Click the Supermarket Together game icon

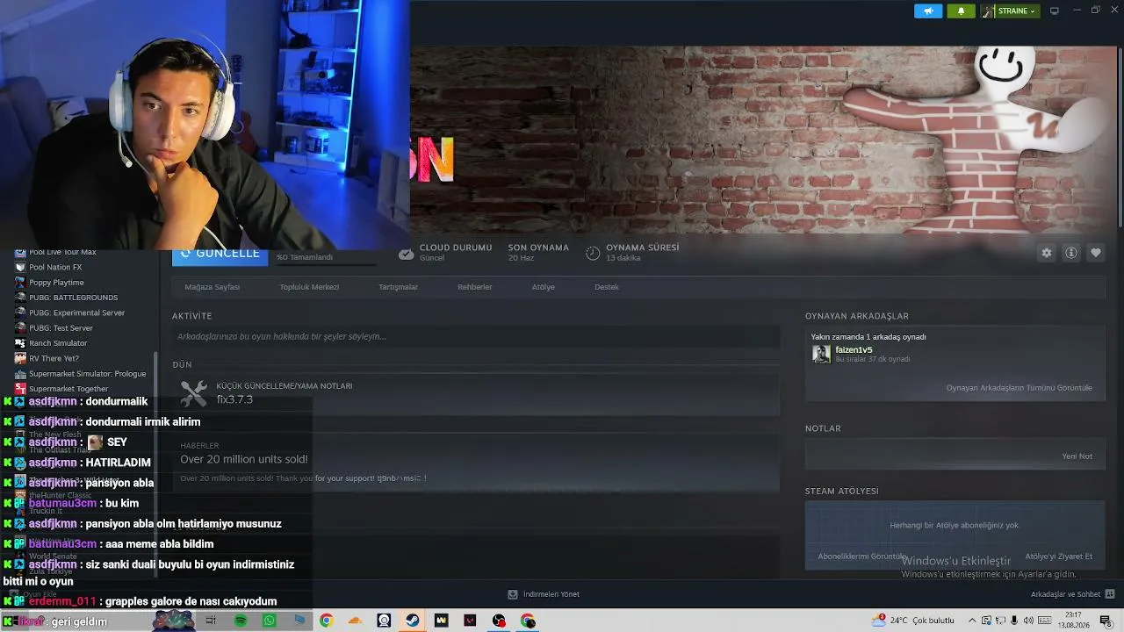[20, 389]
